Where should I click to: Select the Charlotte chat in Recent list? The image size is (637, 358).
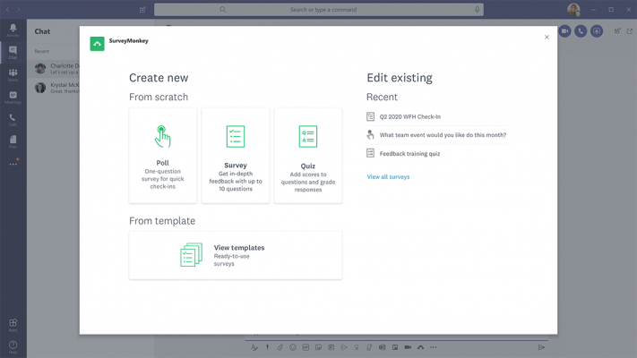pos(53,69)
